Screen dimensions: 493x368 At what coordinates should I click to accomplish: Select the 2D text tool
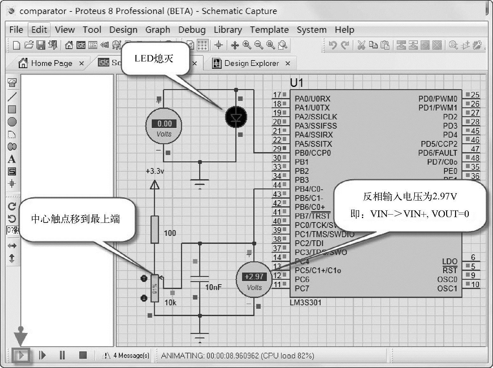point(12,159)
